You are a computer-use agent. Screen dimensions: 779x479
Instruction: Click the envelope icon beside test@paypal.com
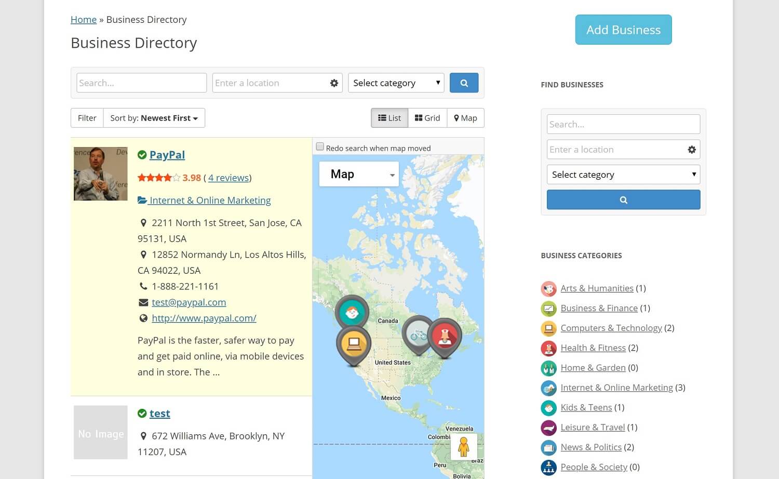click(143, 302)
